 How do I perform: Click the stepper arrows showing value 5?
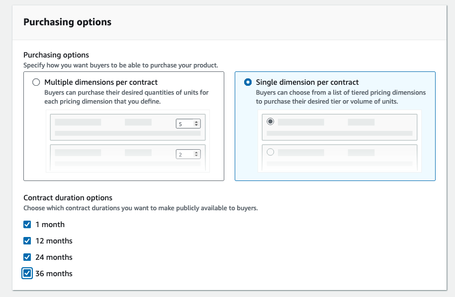click(196, 124)
